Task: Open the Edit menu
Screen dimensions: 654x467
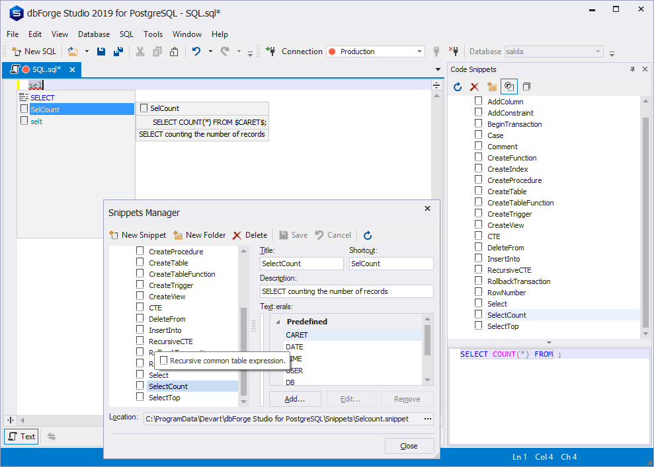Action: (x=35, y=34)
